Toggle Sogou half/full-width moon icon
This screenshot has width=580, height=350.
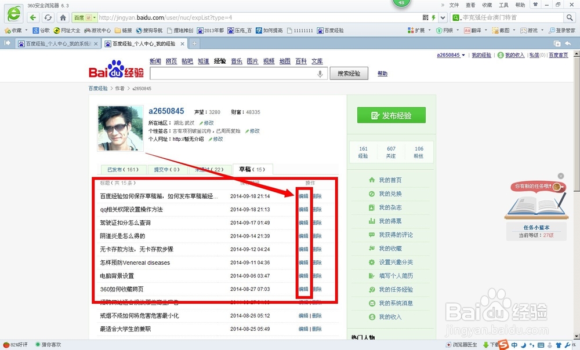[523, 345]
